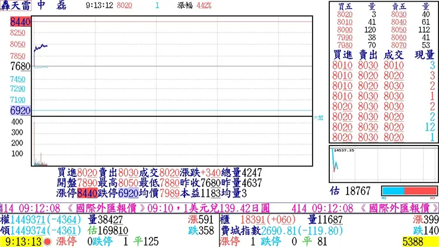
Task: Click the 量 11687 OTC volume
Action: [325, 220]
